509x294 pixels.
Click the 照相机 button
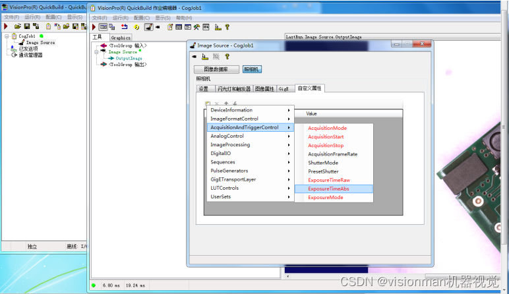[x=252, y=69]
